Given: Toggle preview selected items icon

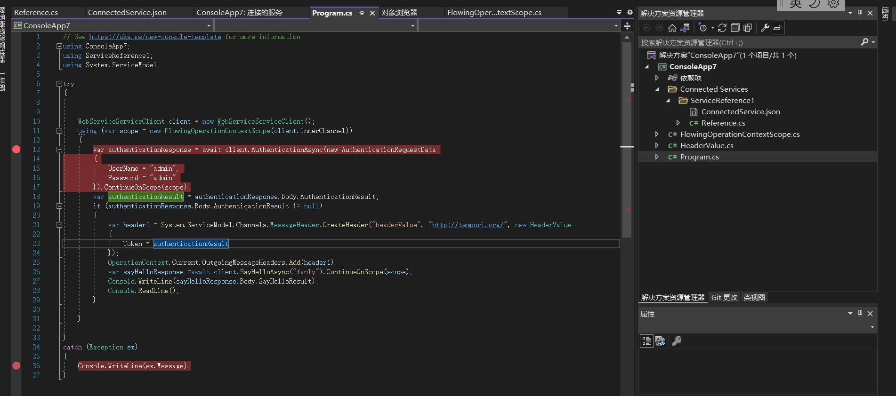Looking at the screenshot, I should click(778, 28).
